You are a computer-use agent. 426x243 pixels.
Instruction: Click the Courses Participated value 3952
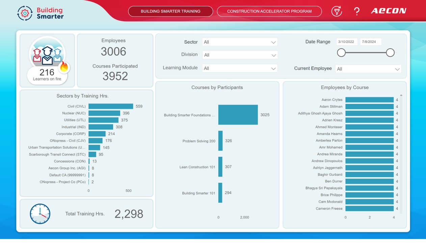pyautogui.click(x=115, y=76)
